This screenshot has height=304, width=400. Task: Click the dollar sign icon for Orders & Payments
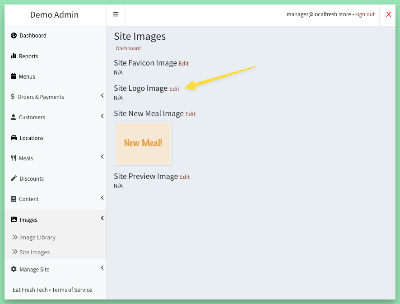[x=13, y=97]
